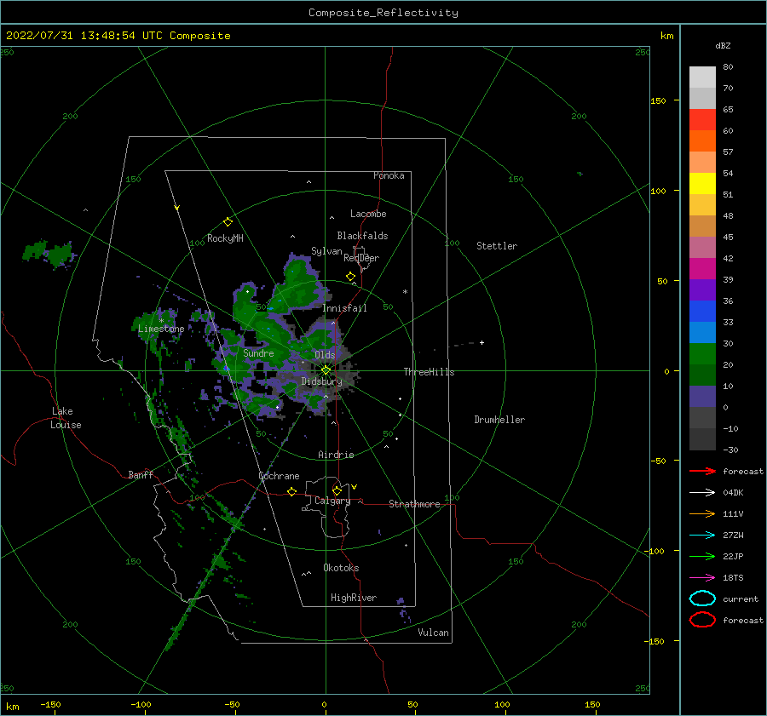Click the white plus marker east of ThreeHills
This screenshot has height=716, width=767.
tap(482, 342)
